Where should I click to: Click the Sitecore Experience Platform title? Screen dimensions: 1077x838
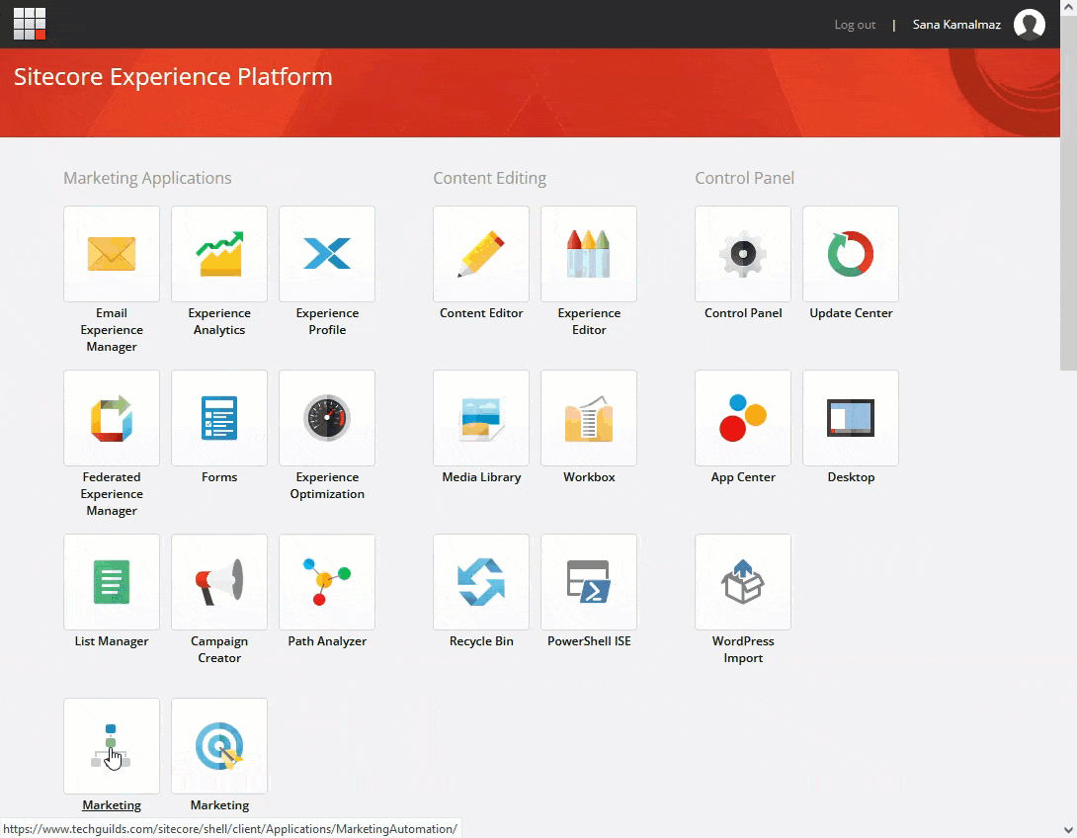point(173,77)
